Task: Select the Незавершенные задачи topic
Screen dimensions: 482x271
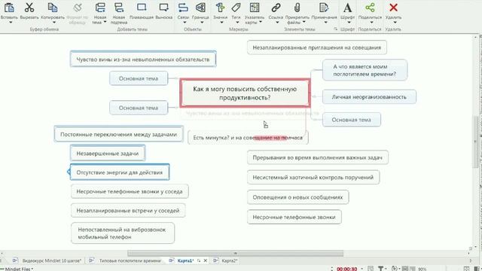Action: click(x=108, y=153)
